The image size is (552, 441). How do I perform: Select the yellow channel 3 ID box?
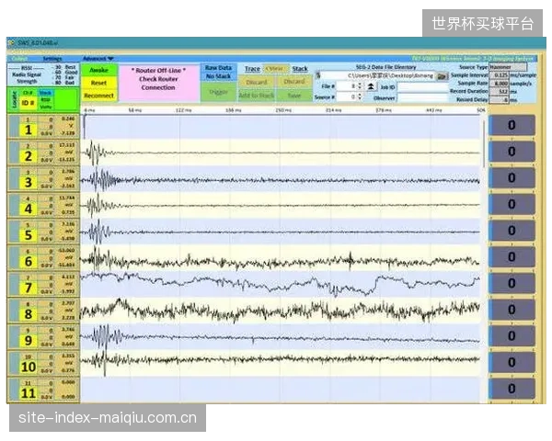coord(29,183)
